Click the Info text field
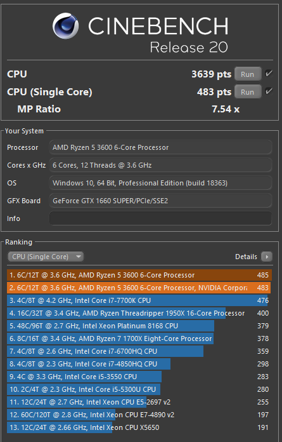This screenshot has width=282, height=442. coord(160,218)
